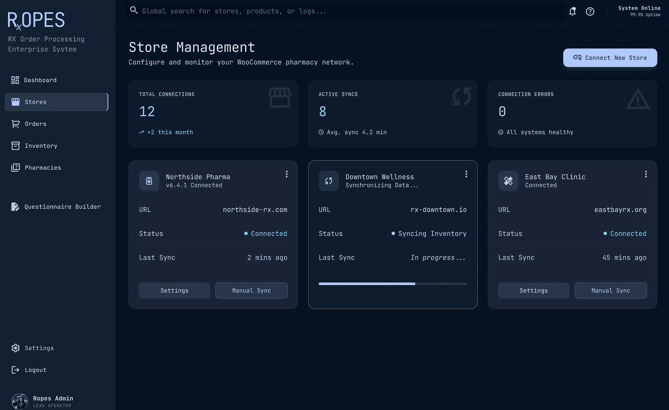
Task: Click the storefront icon in Total Connections card
Action: 280,97
